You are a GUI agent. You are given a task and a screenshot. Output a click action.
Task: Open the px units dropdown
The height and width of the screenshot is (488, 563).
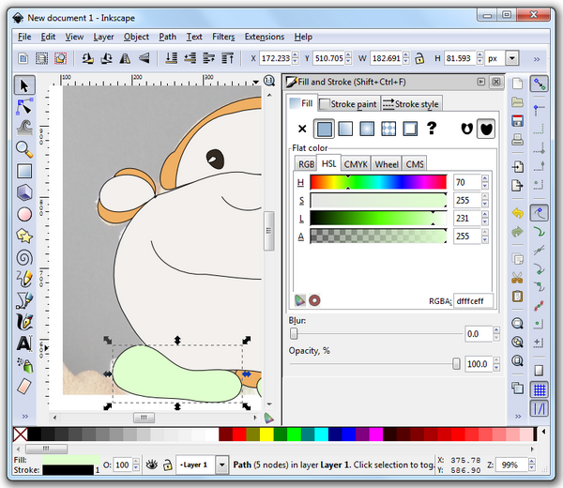512,58
